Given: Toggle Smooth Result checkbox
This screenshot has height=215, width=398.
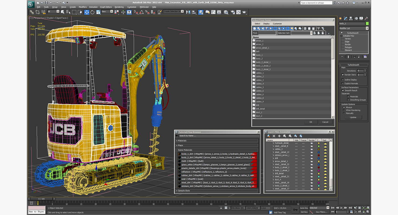Looking at the screenshot, I should click(343, 91).
